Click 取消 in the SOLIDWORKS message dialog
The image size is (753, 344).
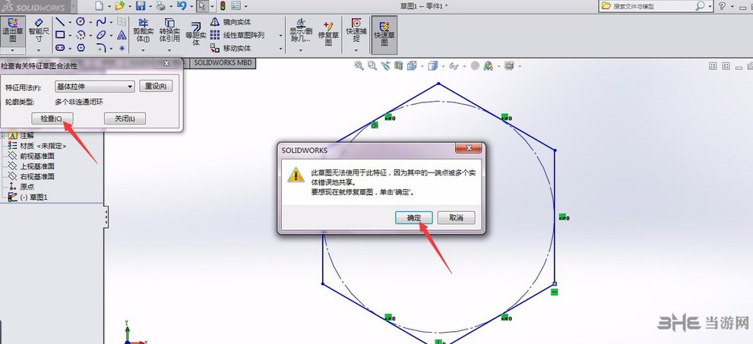(456, 218)
